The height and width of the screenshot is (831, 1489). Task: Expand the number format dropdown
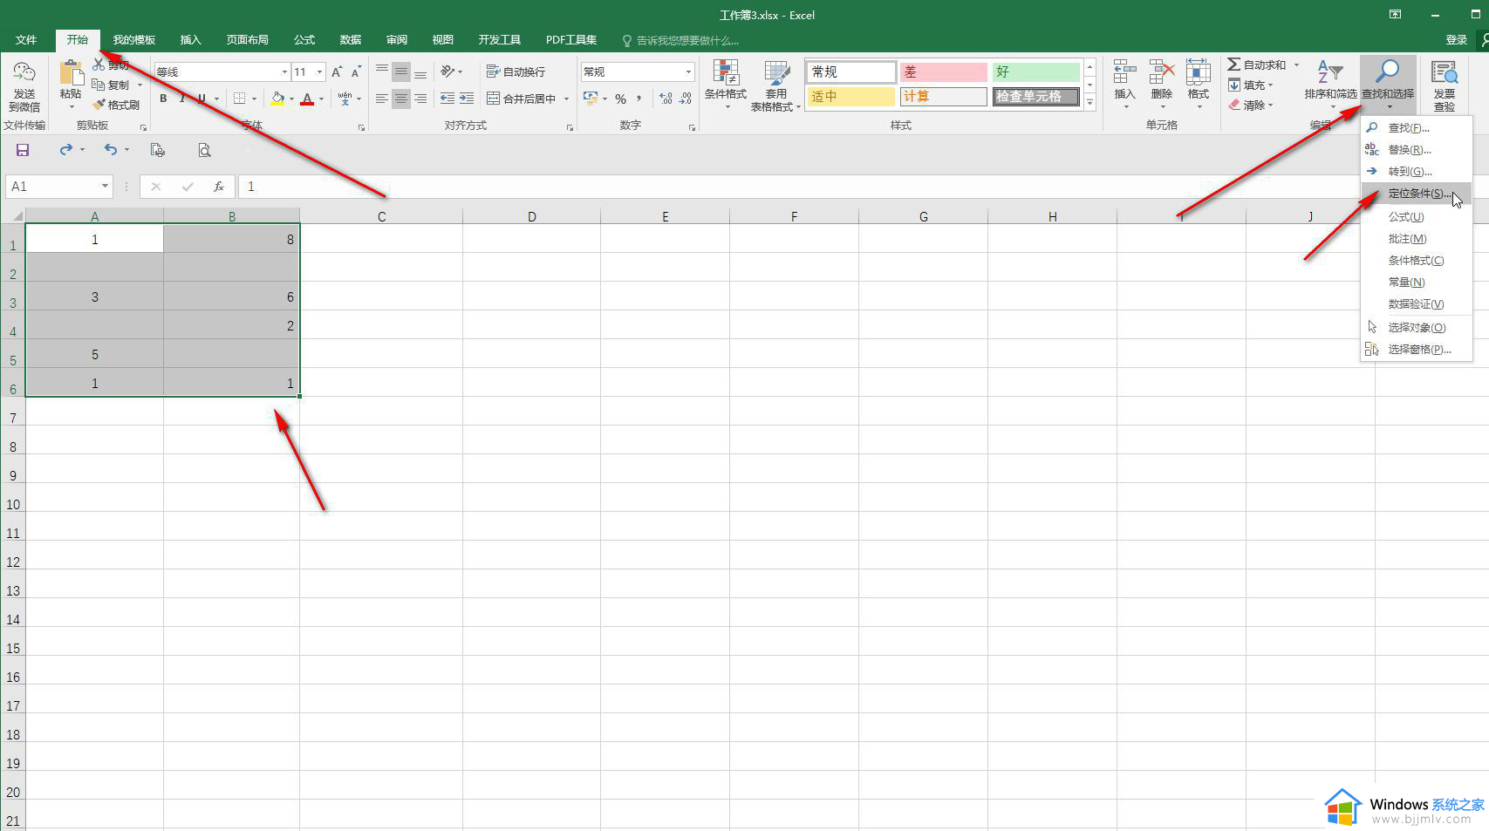point(688,72)
